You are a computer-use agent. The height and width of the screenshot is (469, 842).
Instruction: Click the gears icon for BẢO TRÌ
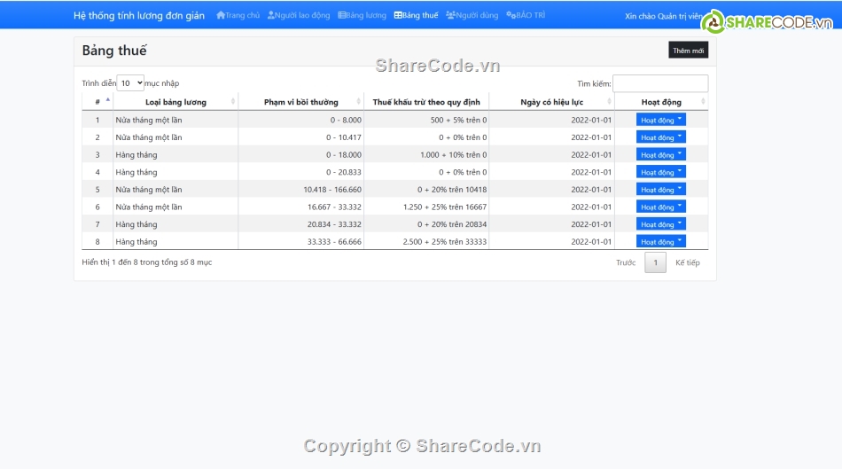(511, 15)
